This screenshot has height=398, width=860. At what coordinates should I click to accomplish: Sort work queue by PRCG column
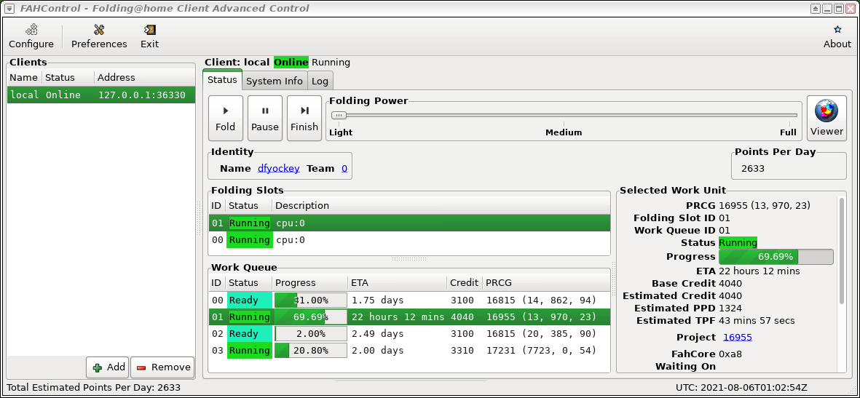[x=546, y=283]
